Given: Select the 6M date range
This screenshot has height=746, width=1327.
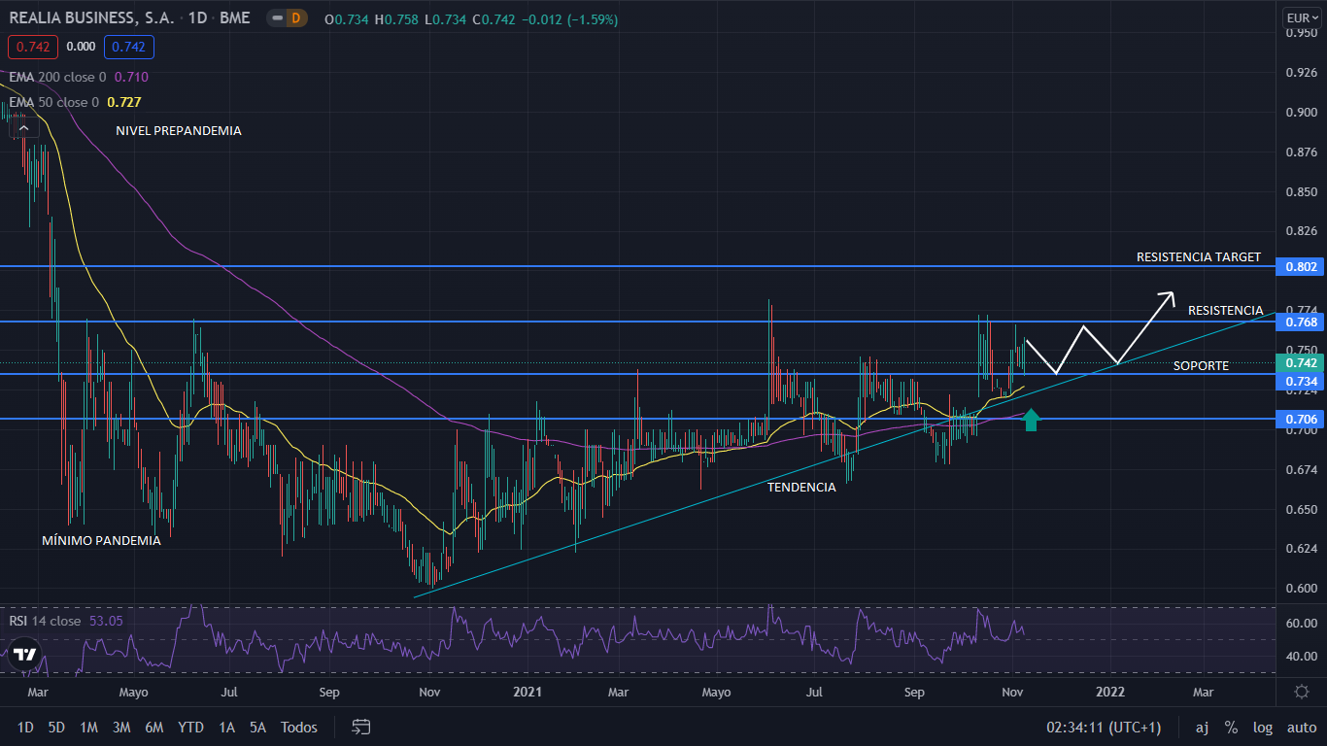Looking at the screenshot, I should pos(153,727).
